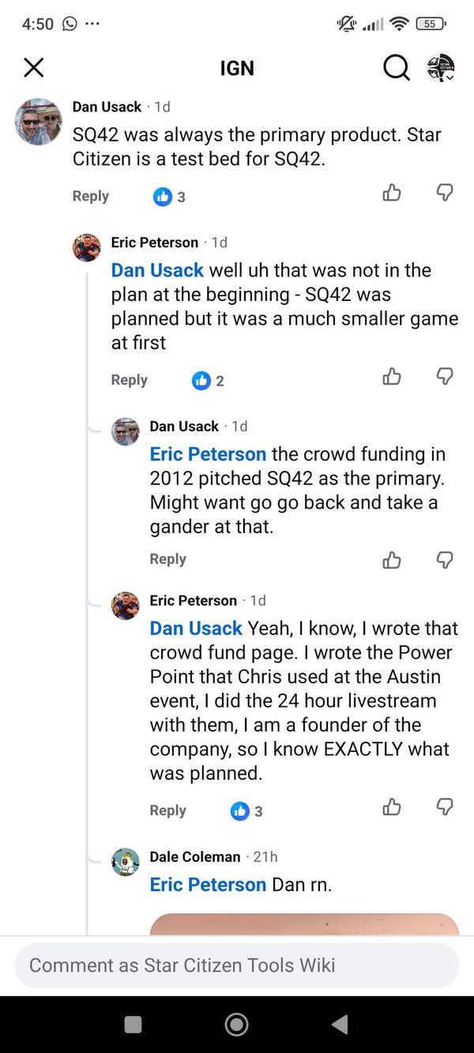Open Dale Coleman's profile picture
This screenshot has height=1053, width=474.
tap(126, 861)
